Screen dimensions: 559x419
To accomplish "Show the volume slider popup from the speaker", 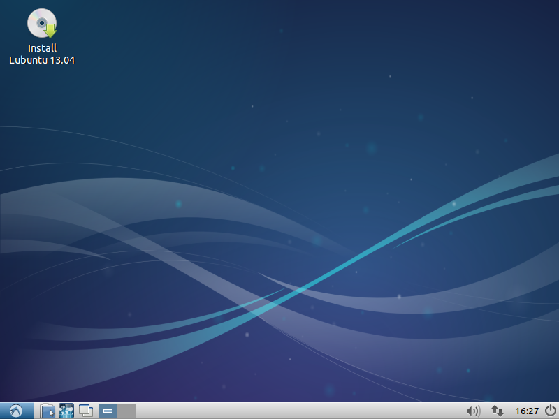I will click(x=473, y=411).
